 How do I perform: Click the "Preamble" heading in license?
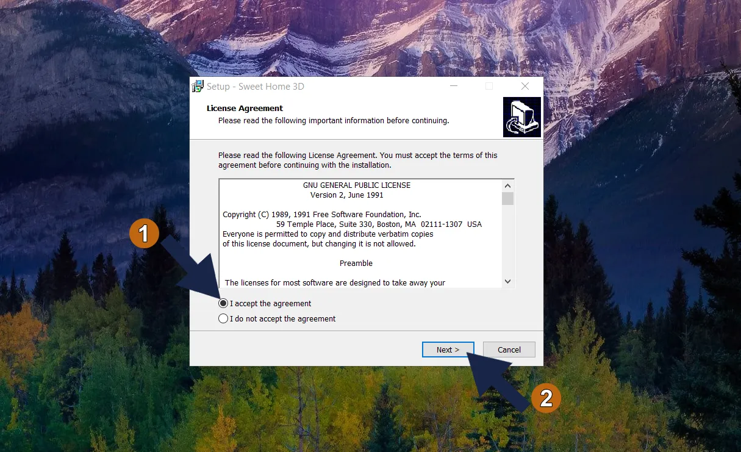356,263
